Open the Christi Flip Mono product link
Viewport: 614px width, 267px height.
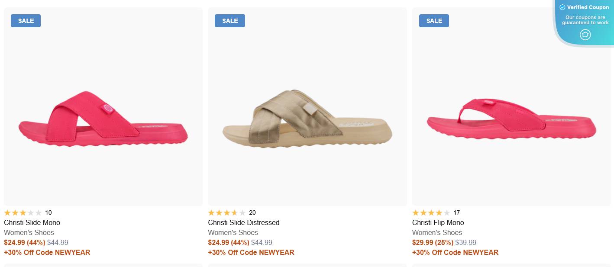pyautogui.click(x=437, y=222)
